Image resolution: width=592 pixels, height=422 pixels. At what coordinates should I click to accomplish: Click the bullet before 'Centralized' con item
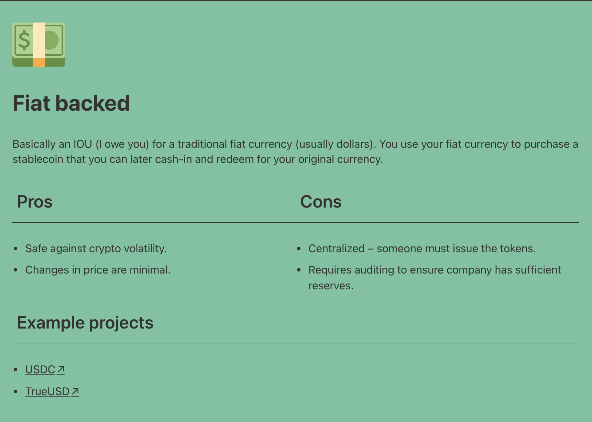[299, 249]
